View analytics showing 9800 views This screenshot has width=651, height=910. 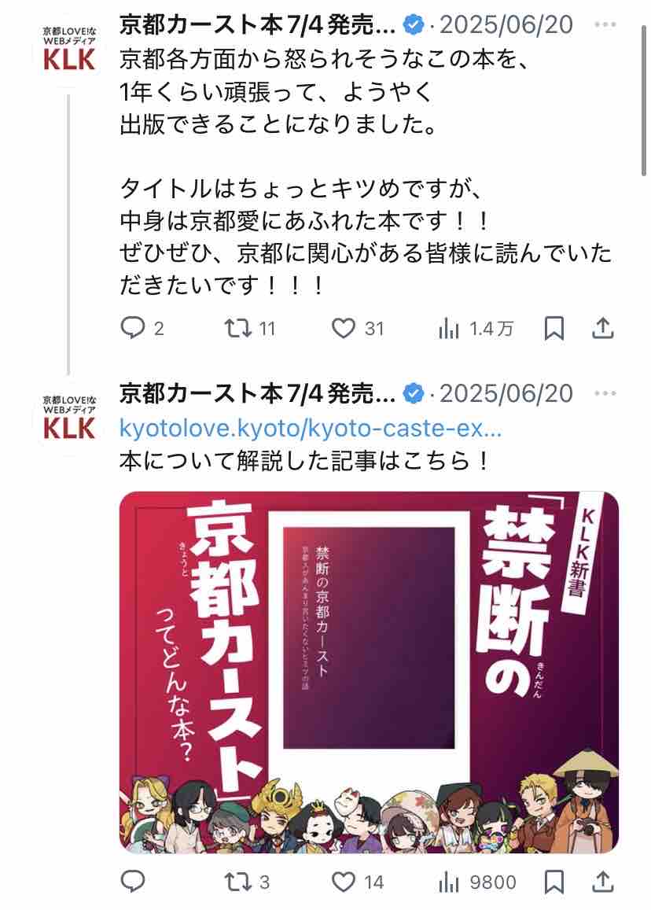(477, 882)
